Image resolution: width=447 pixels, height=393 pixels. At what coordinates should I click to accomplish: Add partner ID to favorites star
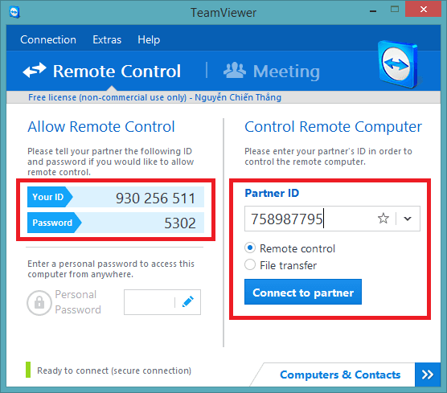383,219
